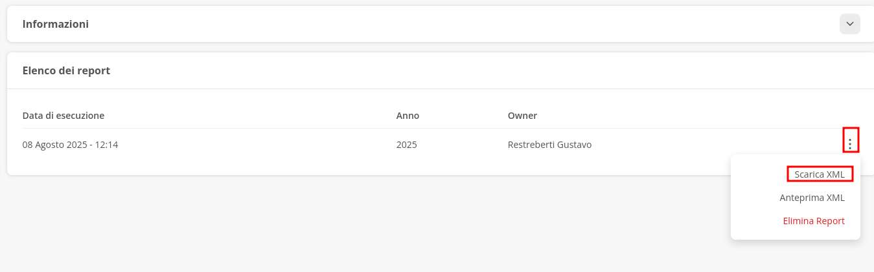
Task: Choose Anteprima XML in the context menu
Action: point(812,198)
